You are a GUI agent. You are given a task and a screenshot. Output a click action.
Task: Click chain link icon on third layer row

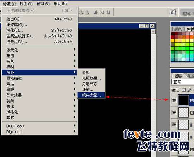[191, 124]
